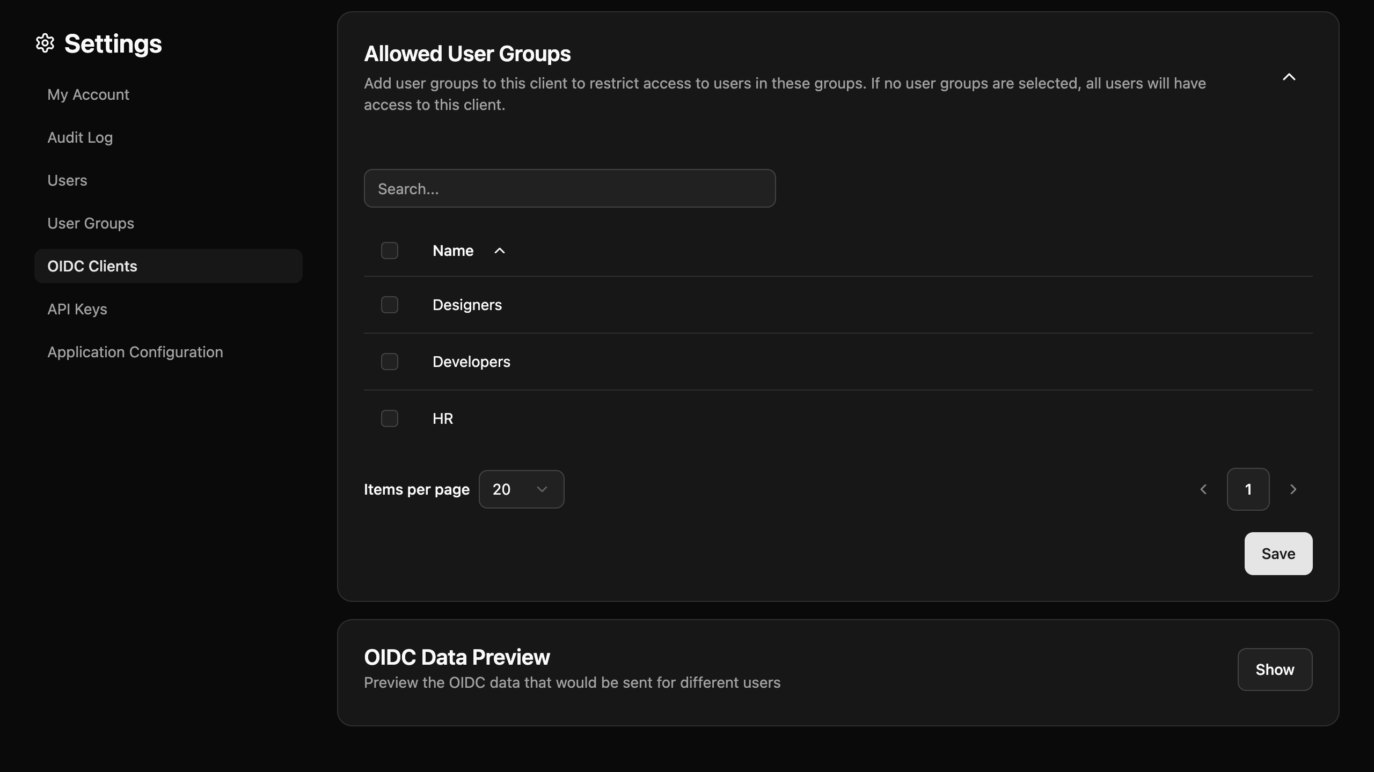Open Application Configuration
Image resolution: width=1374 pixels, height=772 pixels.
(135, 352)
